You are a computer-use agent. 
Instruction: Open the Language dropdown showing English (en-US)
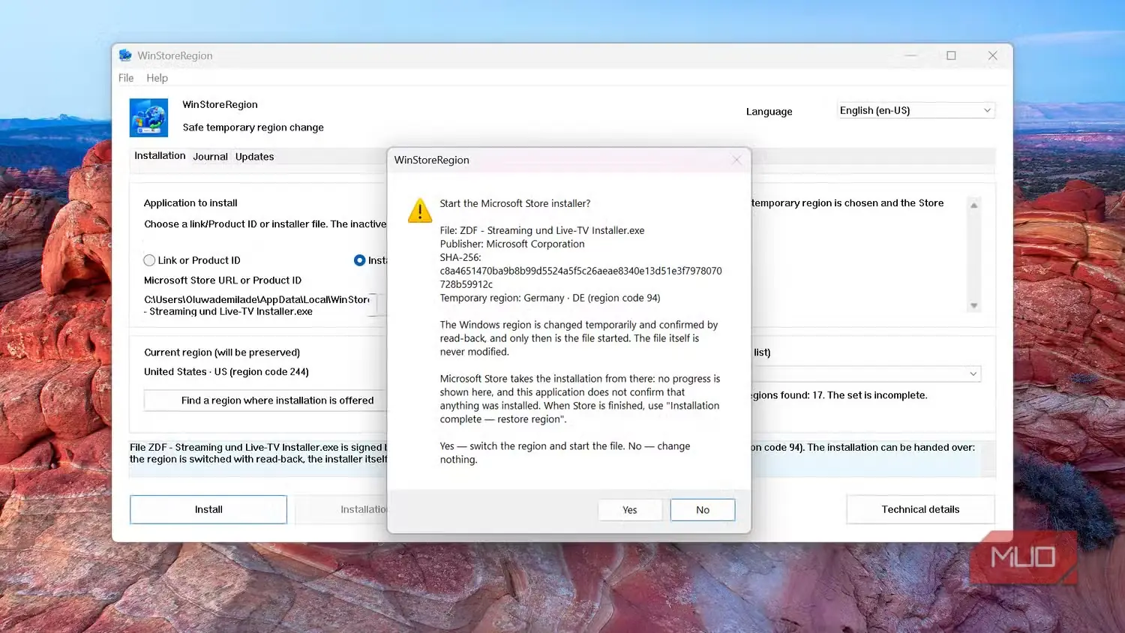point(916,110)
